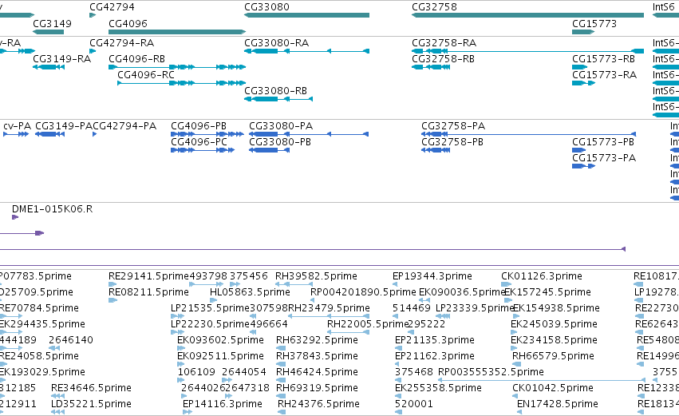Click EST RH24376.5prime label

(x=318, y=404)
